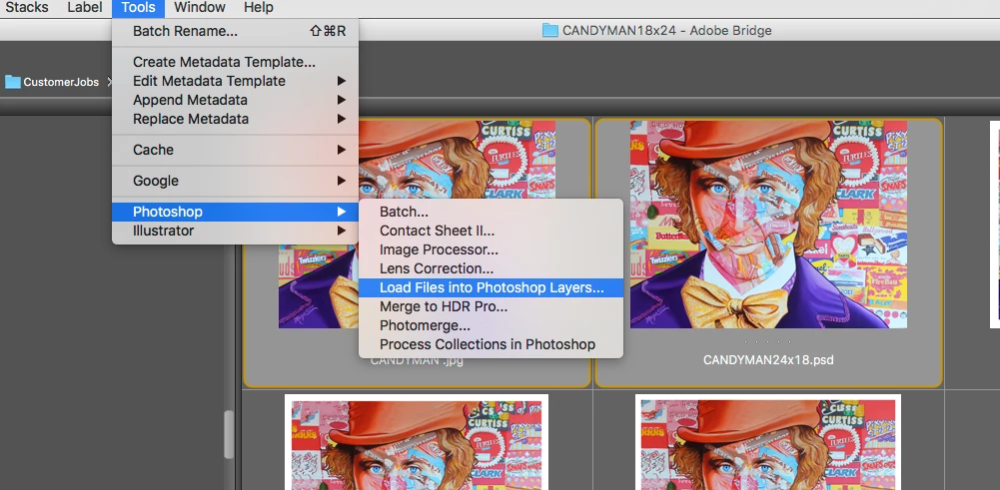Screen dimensions: 1000x490
Task: Select the CANDYMAN24x18.psd thumbnail
Action: coord(768,225)
